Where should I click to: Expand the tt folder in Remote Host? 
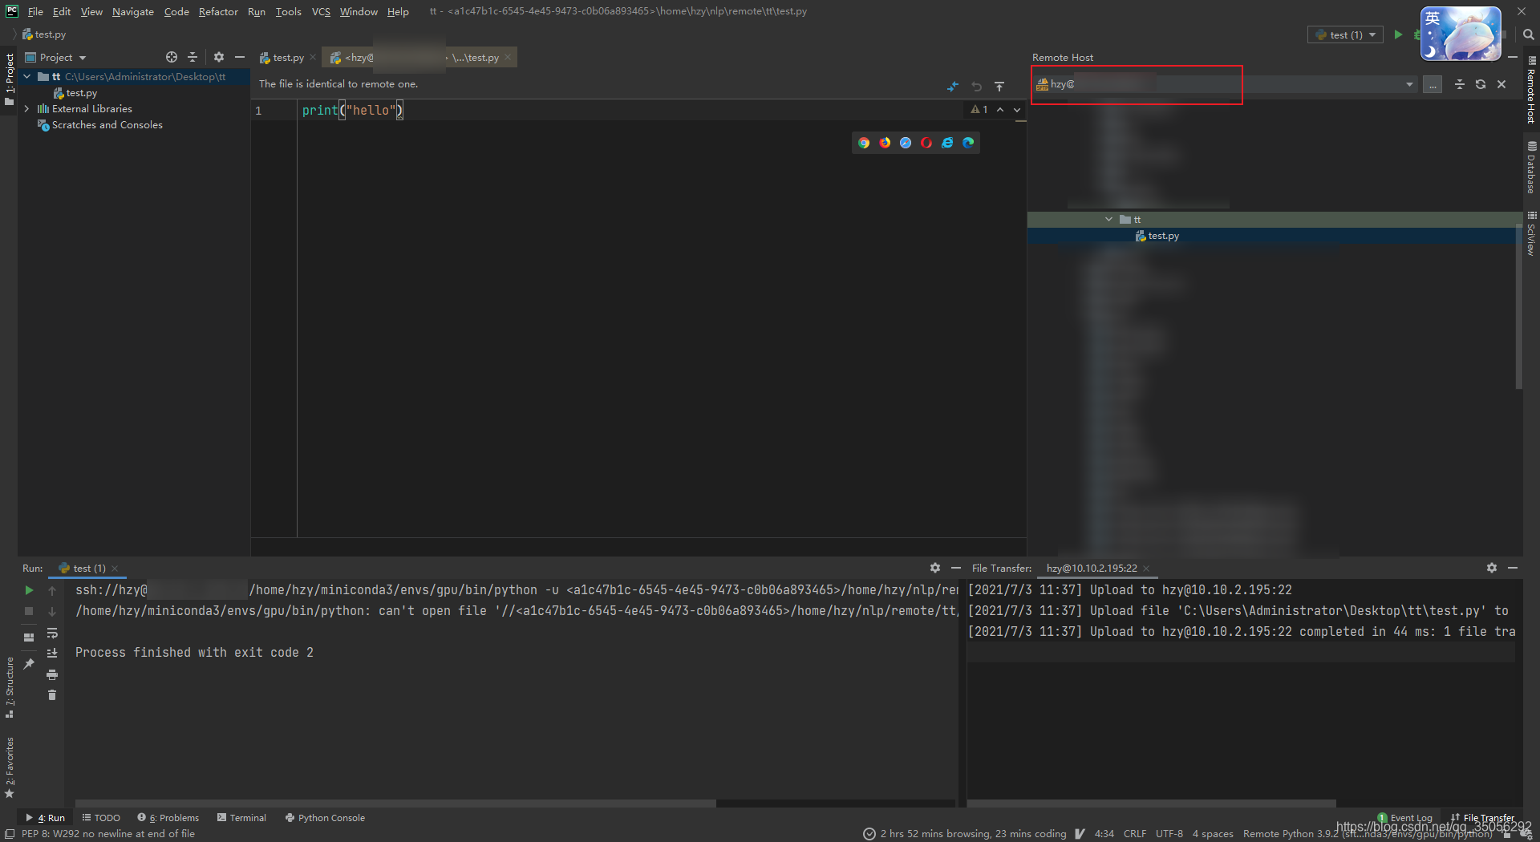pyautogui.click(x=1108, y=219)
